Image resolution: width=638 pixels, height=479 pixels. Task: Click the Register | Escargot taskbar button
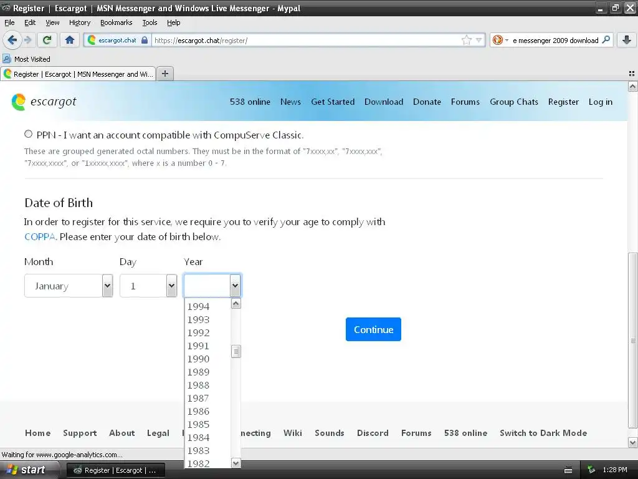[x=115, y=470]
